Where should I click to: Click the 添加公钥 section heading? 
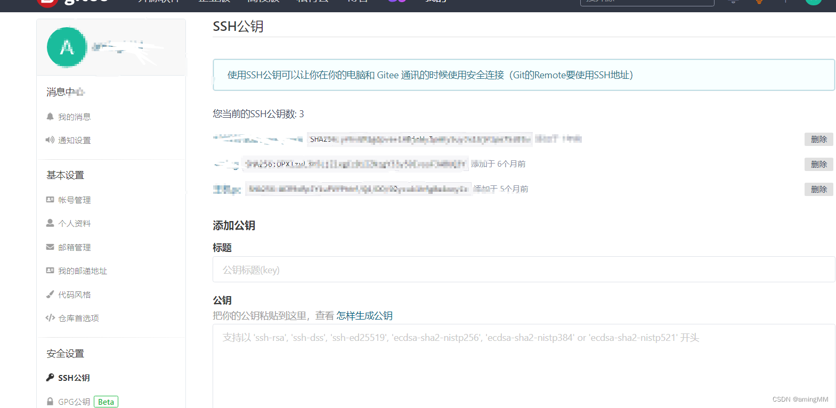234,225
